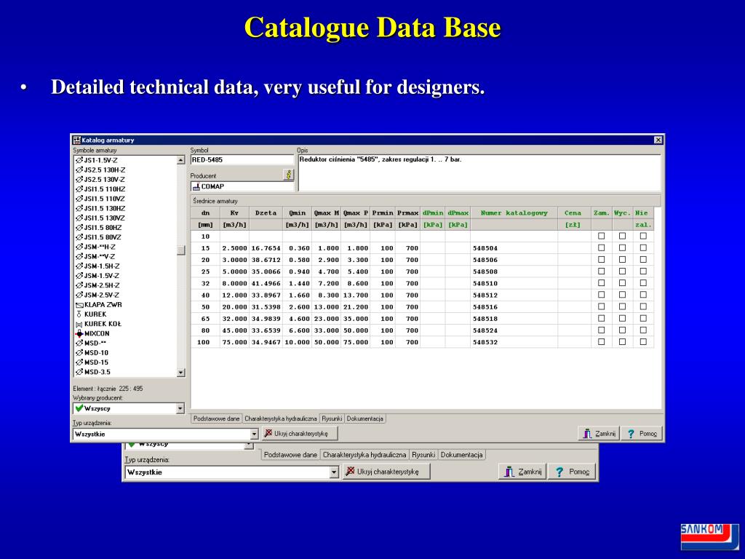
Task: Select the MIXCON valve icon in list
Action: [x=79, y=333]
